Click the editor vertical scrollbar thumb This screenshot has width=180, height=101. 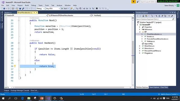coord(133,52)
